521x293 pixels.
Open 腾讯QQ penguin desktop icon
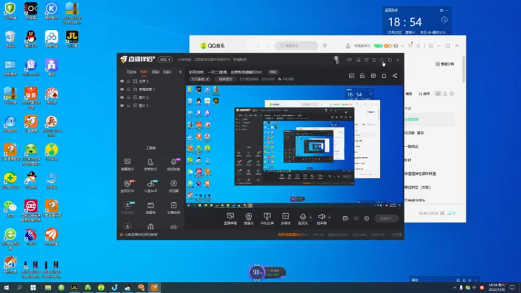coord(31,39)
